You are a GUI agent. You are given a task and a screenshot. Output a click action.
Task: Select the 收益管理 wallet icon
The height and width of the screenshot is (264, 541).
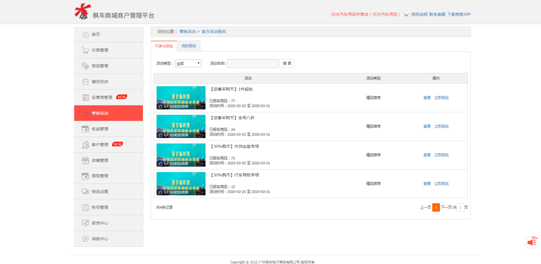pos(85,129)
